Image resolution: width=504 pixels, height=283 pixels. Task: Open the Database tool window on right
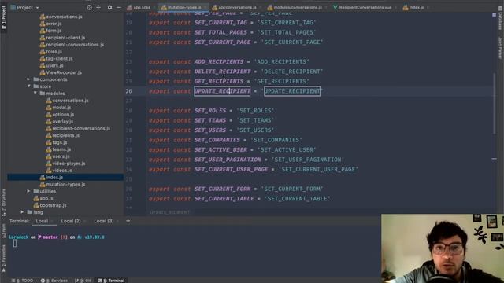(x=500, y=18)
